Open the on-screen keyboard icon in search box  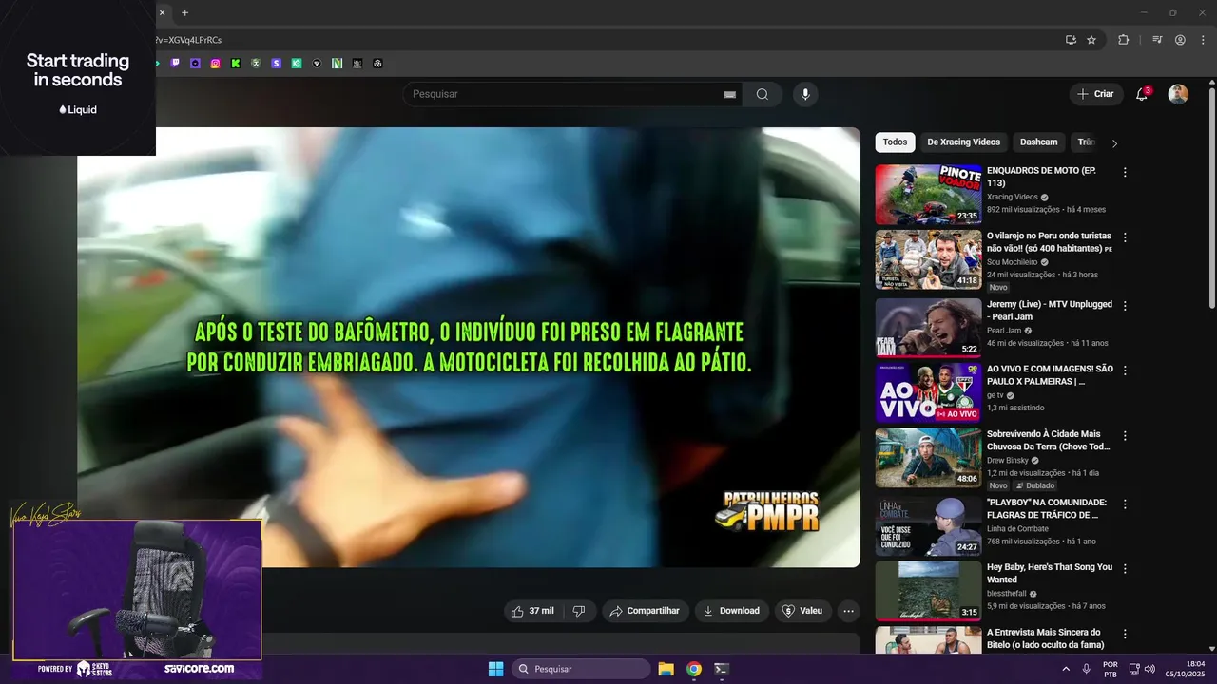click(730, 94)
